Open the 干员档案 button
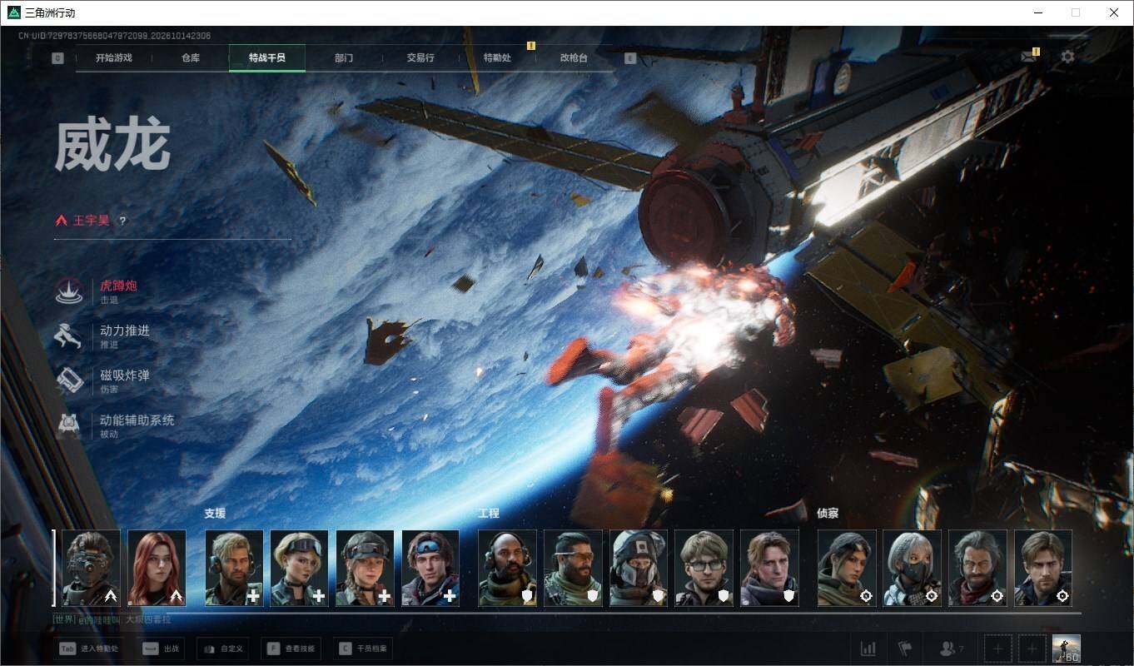 [x=363, y=649]
